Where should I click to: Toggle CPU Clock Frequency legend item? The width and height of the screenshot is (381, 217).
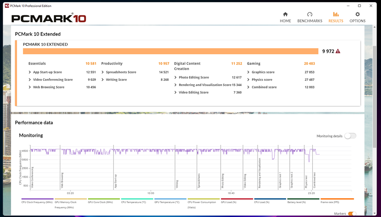tap(37, 202)
